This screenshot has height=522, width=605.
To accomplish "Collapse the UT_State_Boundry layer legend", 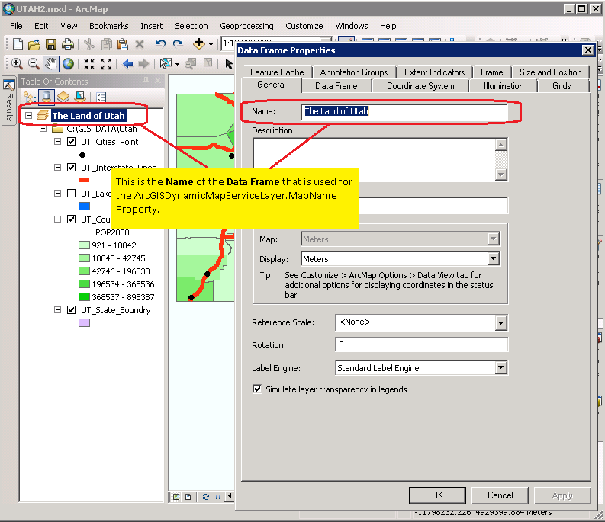I will pyautogui.click(x=57, y=310).
